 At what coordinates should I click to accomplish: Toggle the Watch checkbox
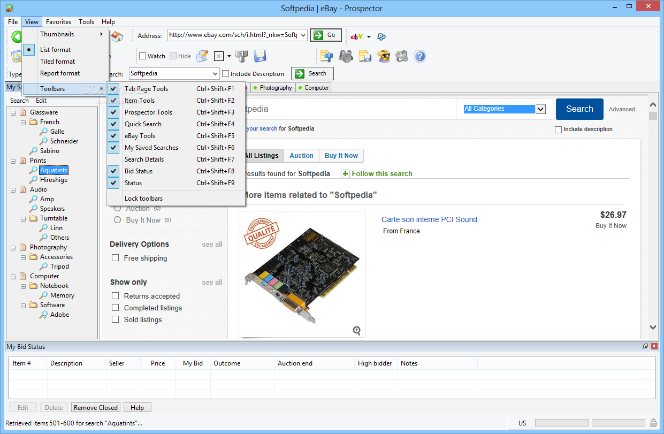[142, 56]
